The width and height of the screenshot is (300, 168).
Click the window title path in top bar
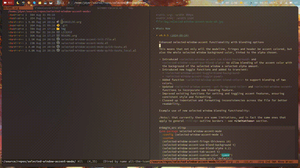pos(110,3)
